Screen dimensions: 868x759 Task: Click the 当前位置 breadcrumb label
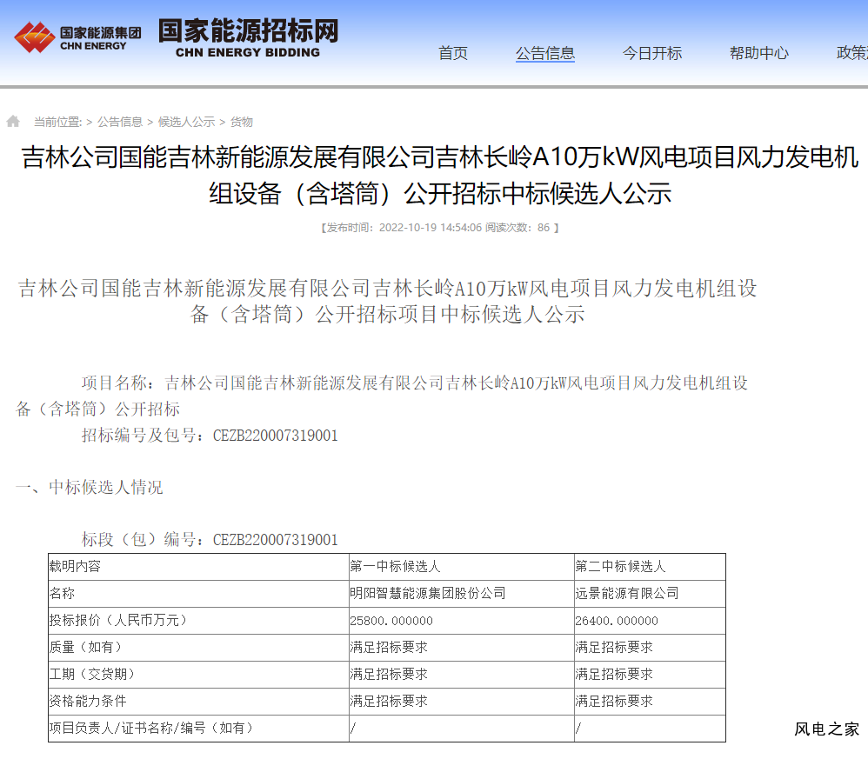click(57, 122)
